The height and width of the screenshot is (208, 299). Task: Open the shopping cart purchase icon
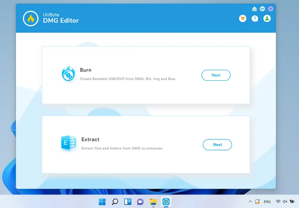[x=242, y=19]
